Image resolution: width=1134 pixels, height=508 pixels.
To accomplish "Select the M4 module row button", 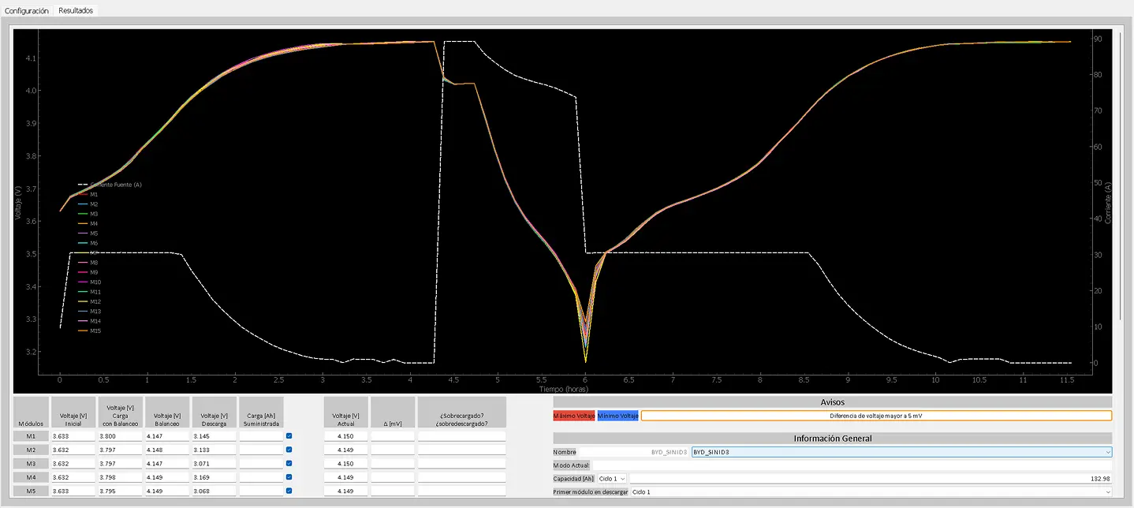I will (31, 477).
